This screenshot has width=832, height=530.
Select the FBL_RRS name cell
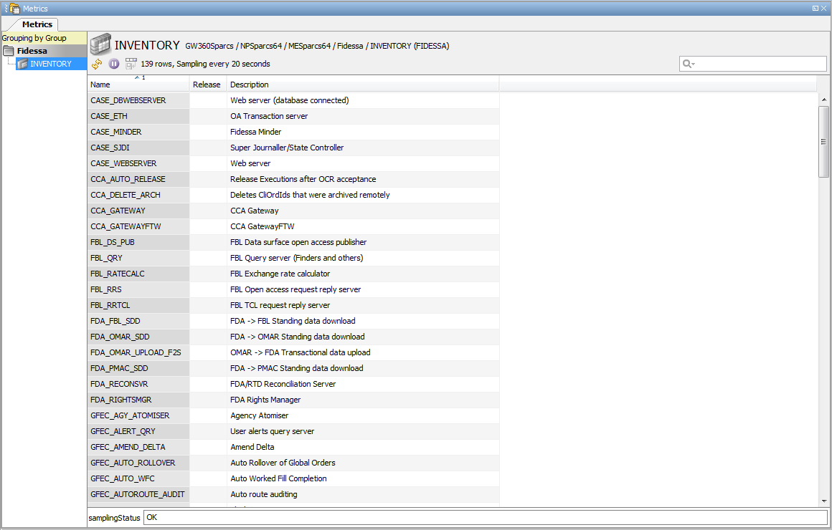[138, 290]
